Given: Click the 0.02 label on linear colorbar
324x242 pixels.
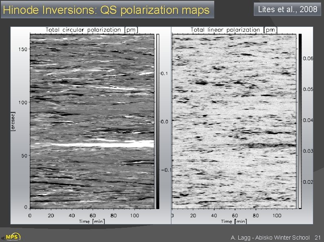Looking at the screenshot, I should tap(308, 182).
